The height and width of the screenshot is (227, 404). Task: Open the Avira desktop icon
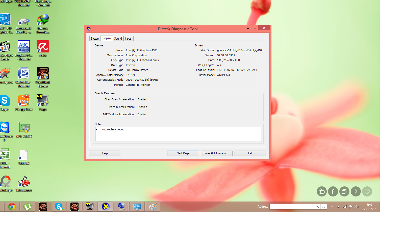[43, 49]
